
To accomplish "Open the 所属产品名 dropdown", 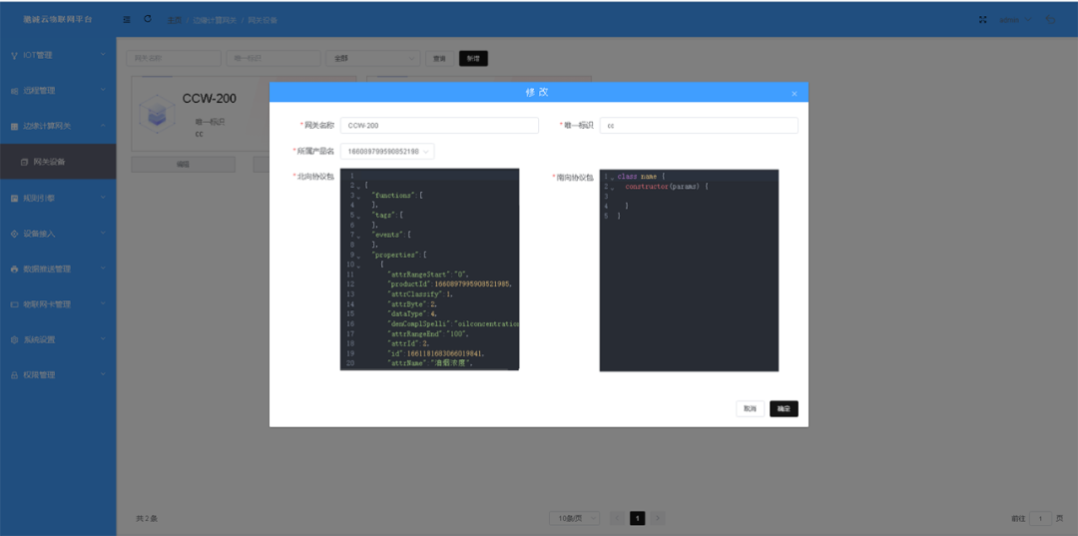I will pos(387,152).
